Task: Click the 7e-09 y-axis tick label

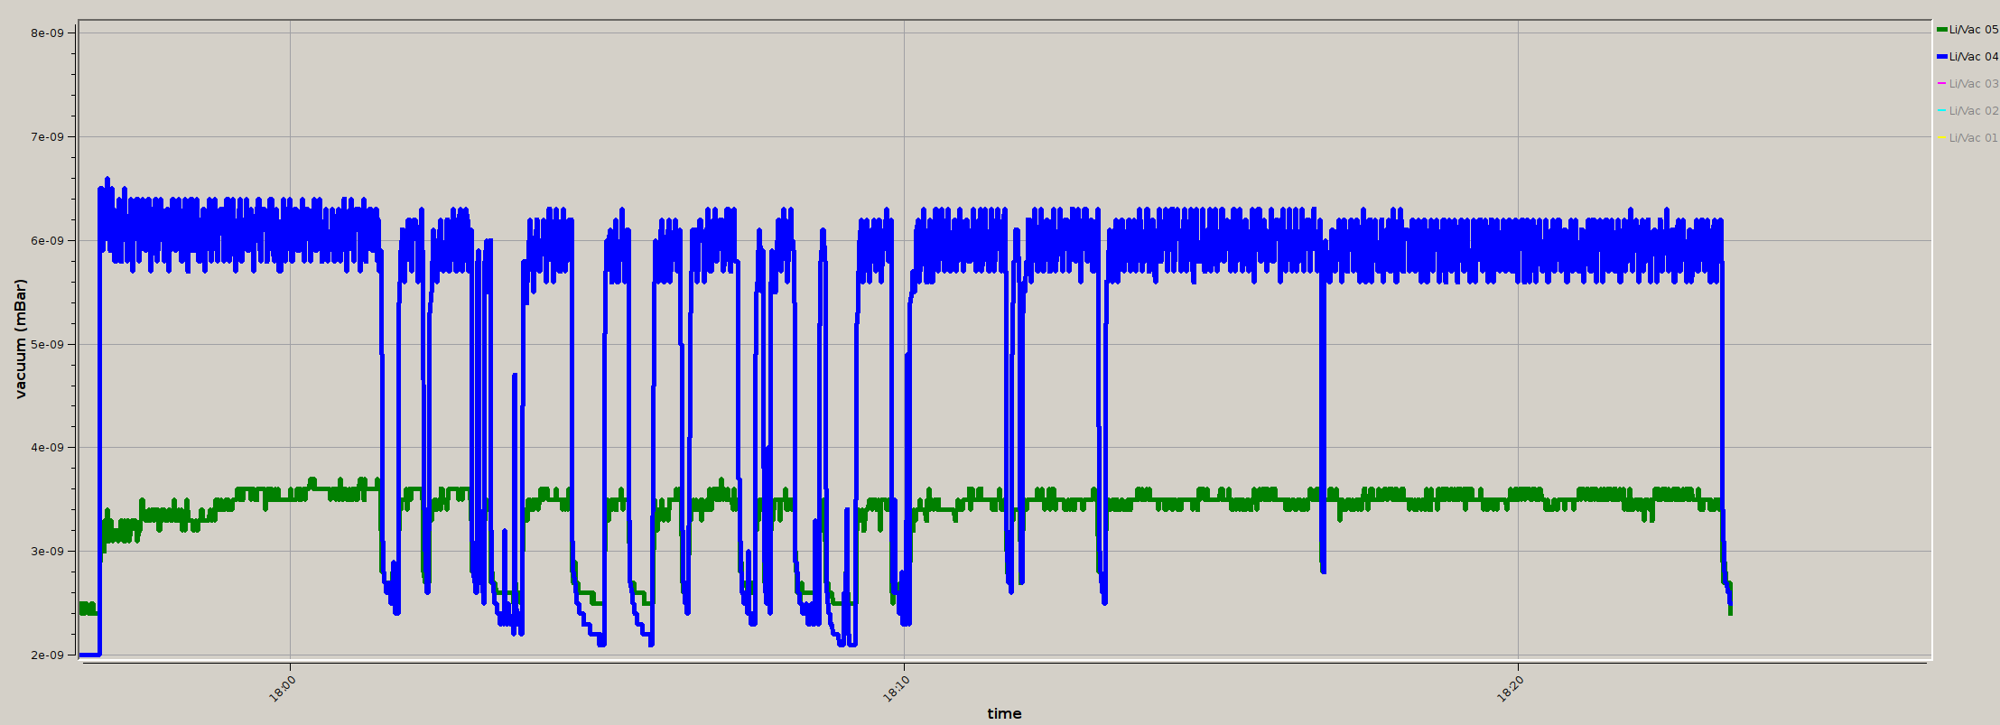Action: pos(46,137)
